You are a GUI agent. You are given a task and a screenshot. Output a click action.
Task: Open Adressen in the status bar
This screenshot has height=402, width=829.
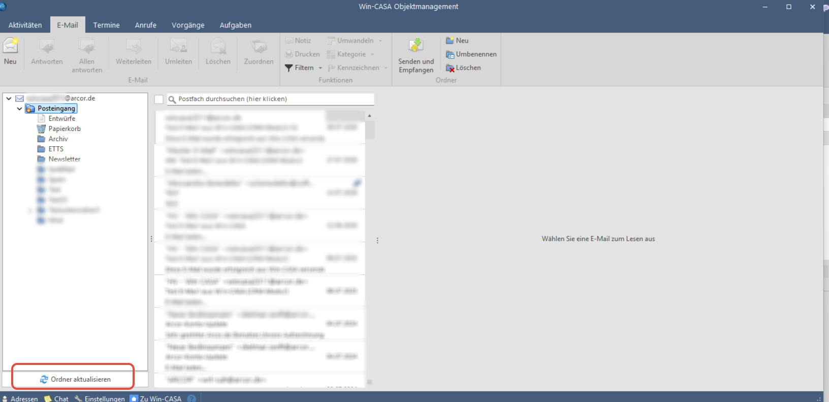click(x=20, y=399)
